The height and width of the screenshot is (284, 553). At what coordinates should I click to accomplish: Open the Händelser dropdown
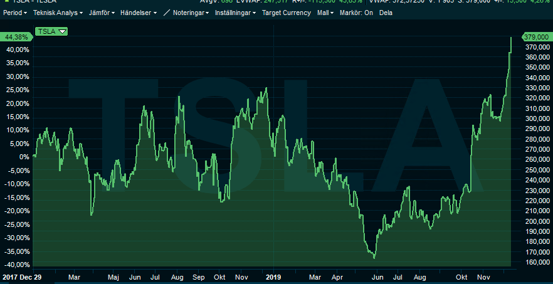[138, 13]
